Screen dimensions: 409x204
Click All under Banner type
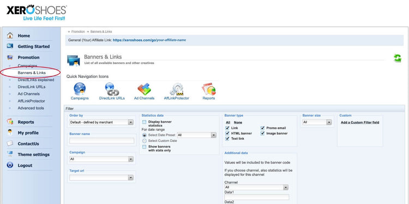click(228, 122)
